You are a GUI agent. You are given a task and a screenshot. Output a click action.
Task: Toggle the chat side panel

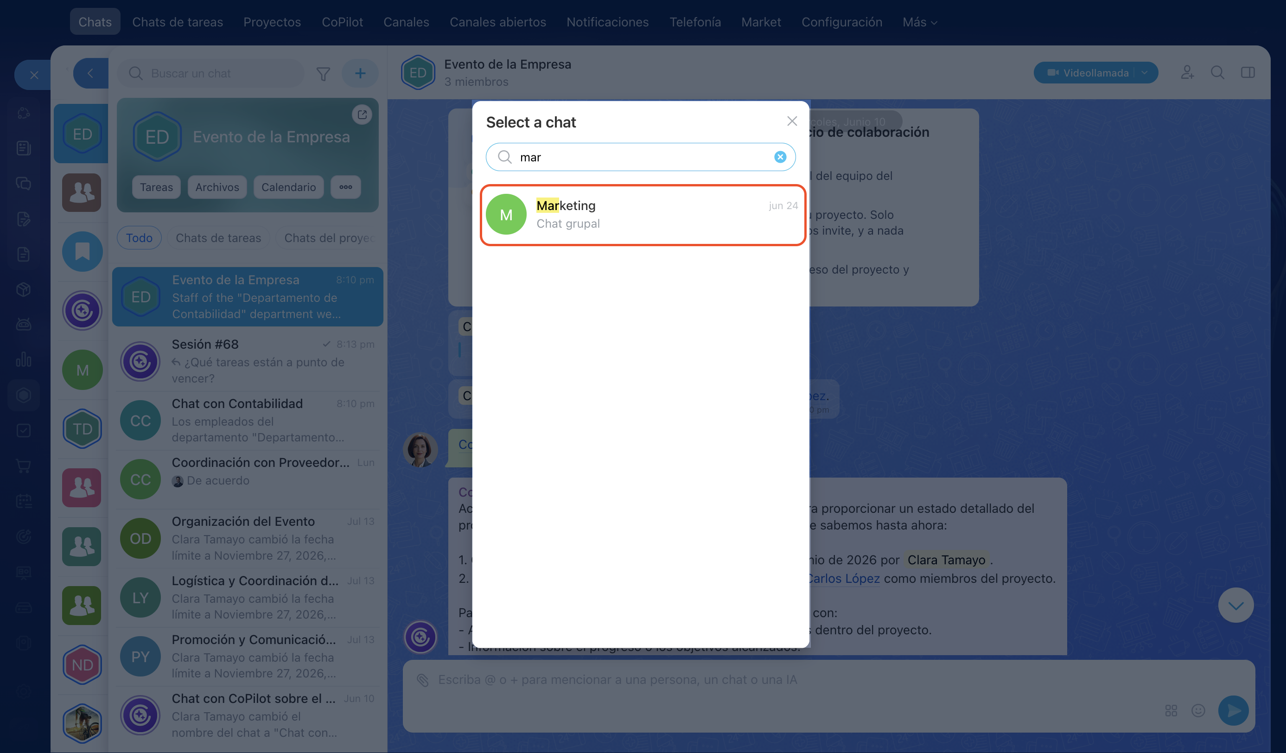[x=1248, y=72]
